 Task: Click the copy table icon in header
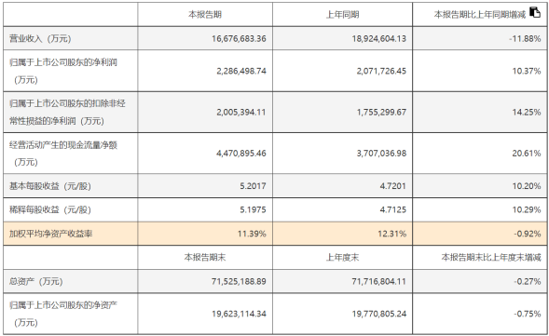(535, 12)
